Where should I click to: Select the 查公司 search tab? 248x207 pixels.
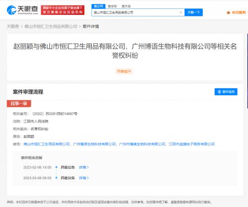98,6
